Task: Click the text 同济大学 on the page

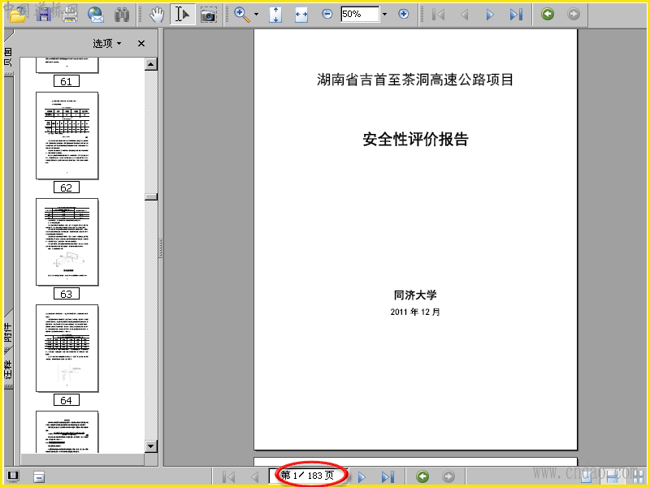Action: [x=415, y=295]
